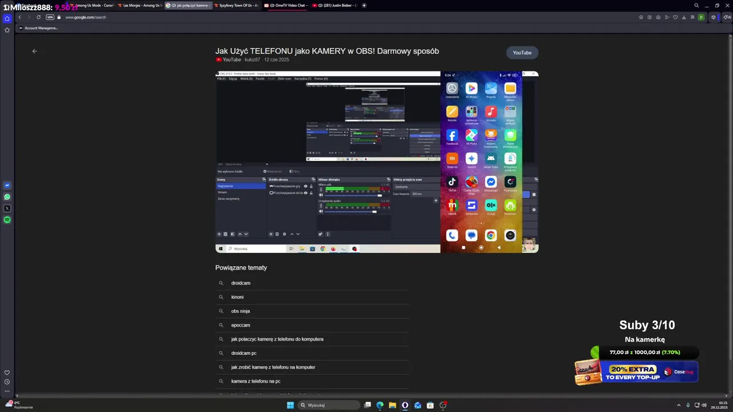The height and width of the screenshot is (412, 733).
Task: Open the Aria AI button in toolbar
Action: click(727, 17)
